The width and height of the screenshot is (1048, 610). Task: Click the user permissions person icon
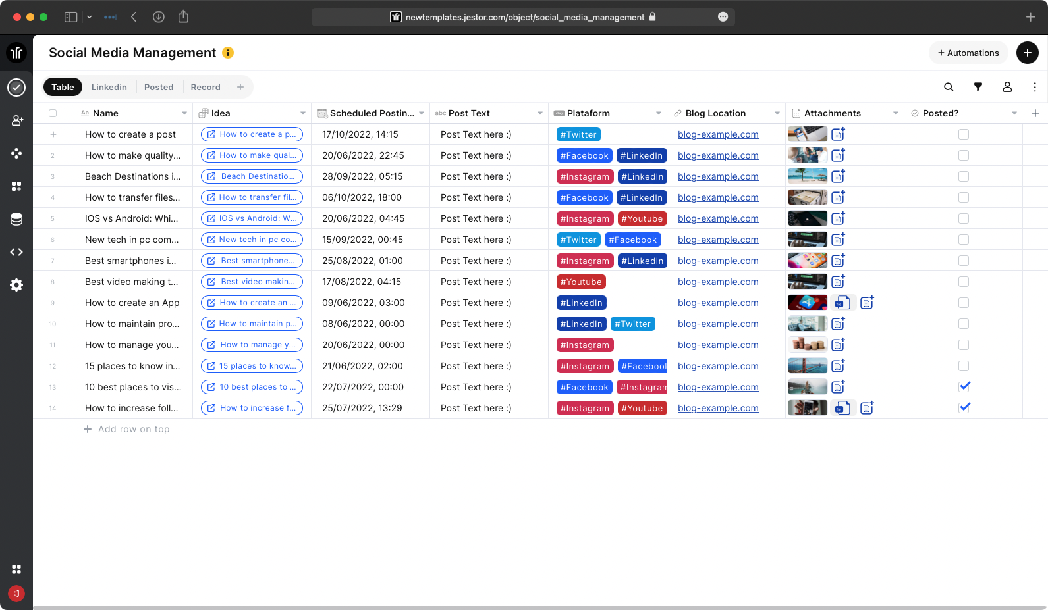point(1007,87)
